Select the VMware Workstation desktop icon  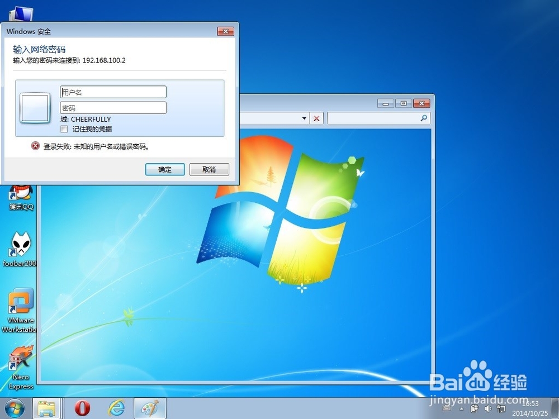point(20,311)
